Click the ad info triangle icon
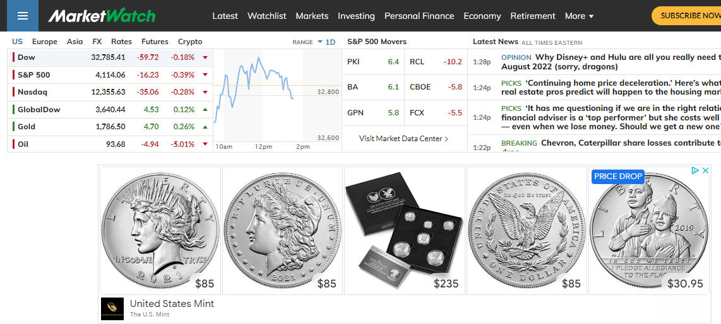Image resolution: width=721 pixels, height=324 pixels. tap(694, 170)
